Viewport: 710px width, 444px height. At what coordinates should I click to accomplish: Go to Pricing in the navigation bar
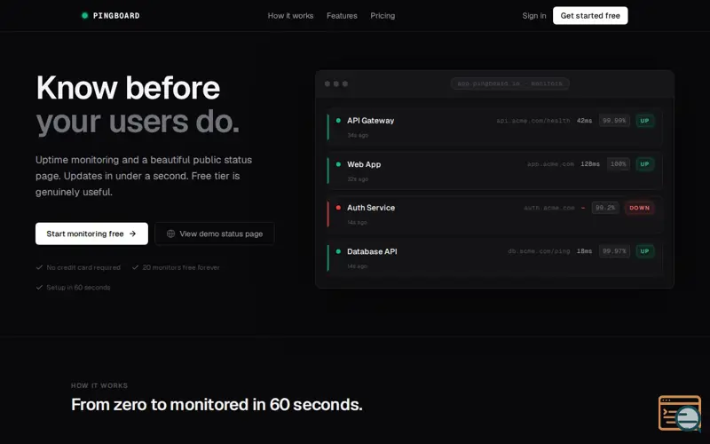click(383, 15)
